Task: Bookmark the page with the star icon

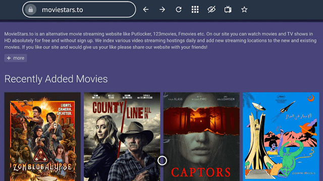Action: [x=244, y=10]
